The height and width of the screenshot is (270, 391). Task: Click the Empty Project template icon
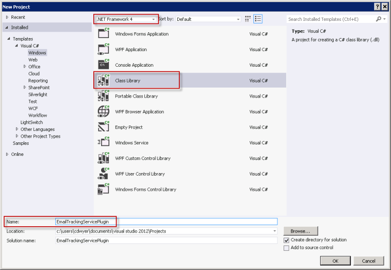point(104,127)
